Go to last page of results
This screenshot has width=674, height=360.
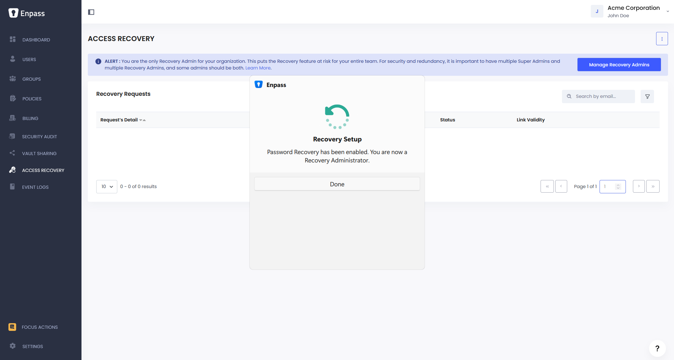tap(653, 186)
